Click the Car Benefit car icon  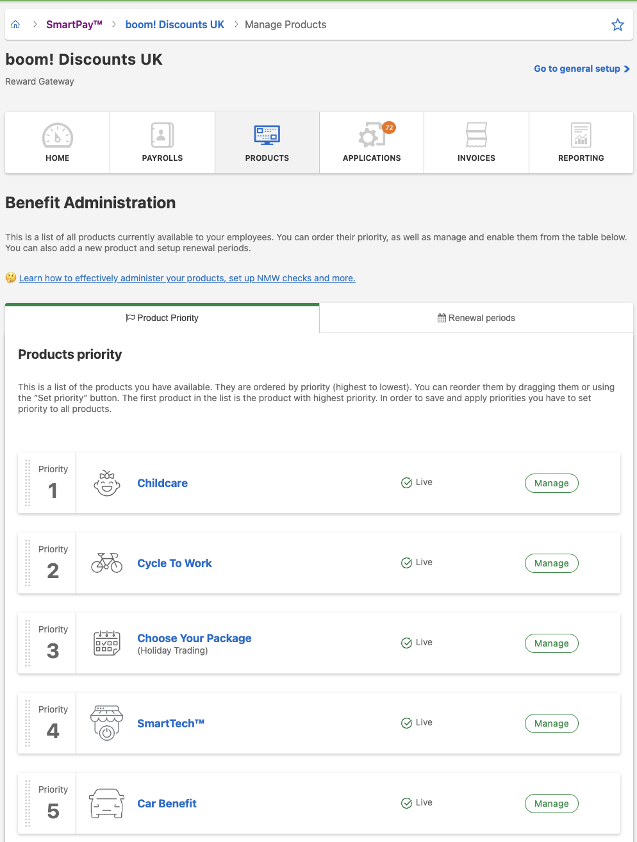click(106, 803)
